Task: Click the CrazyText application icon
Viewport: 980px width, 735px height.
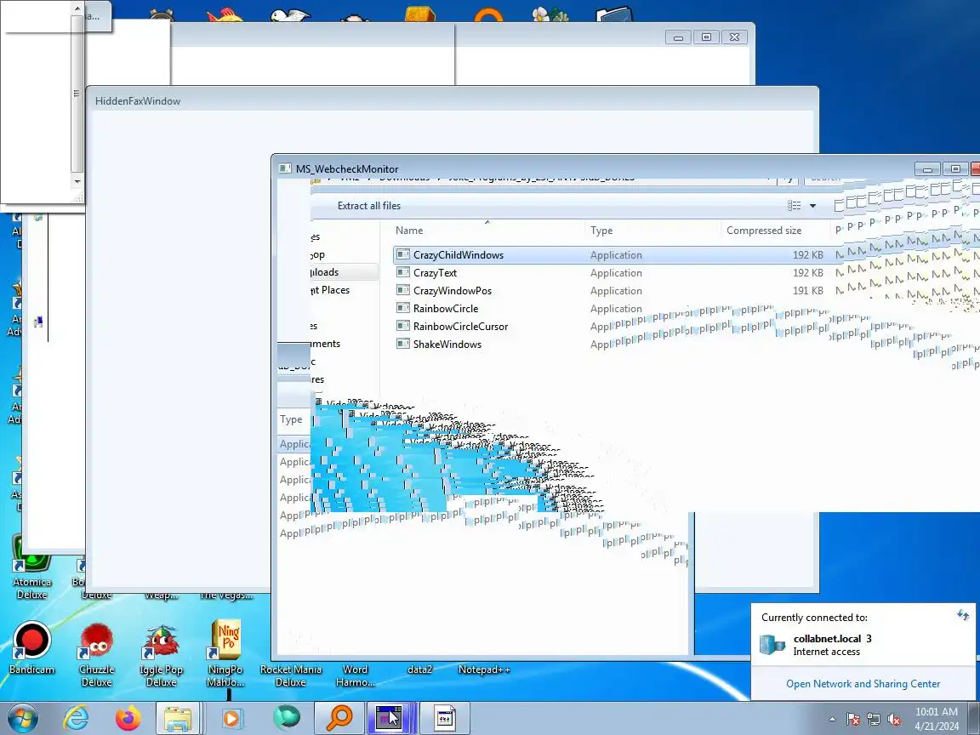Action: [x=403, y=273]
